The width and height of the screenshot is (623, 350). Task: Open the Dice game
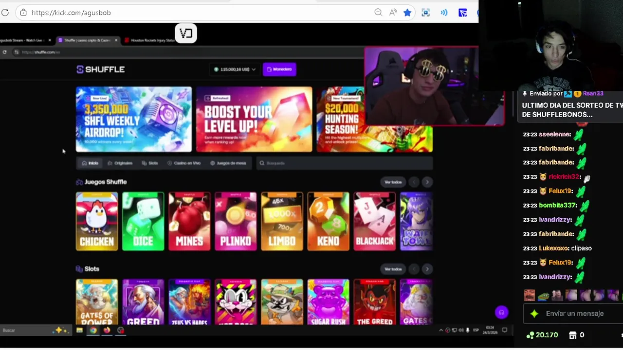(143, 222)
